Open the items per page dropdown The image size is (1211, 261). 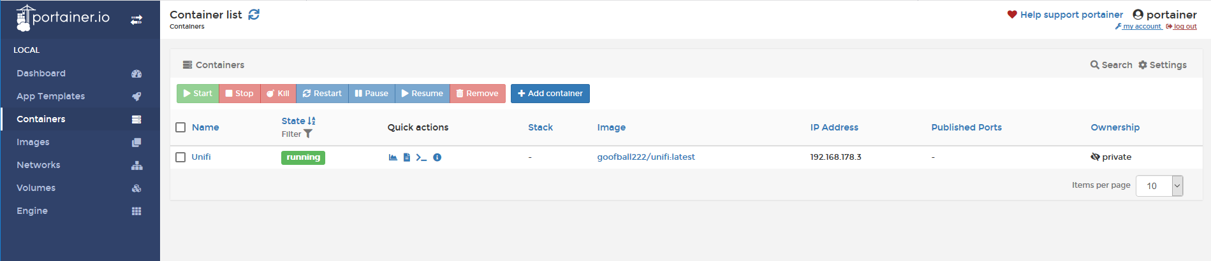pyautogui.click(x=1159, y=186)
